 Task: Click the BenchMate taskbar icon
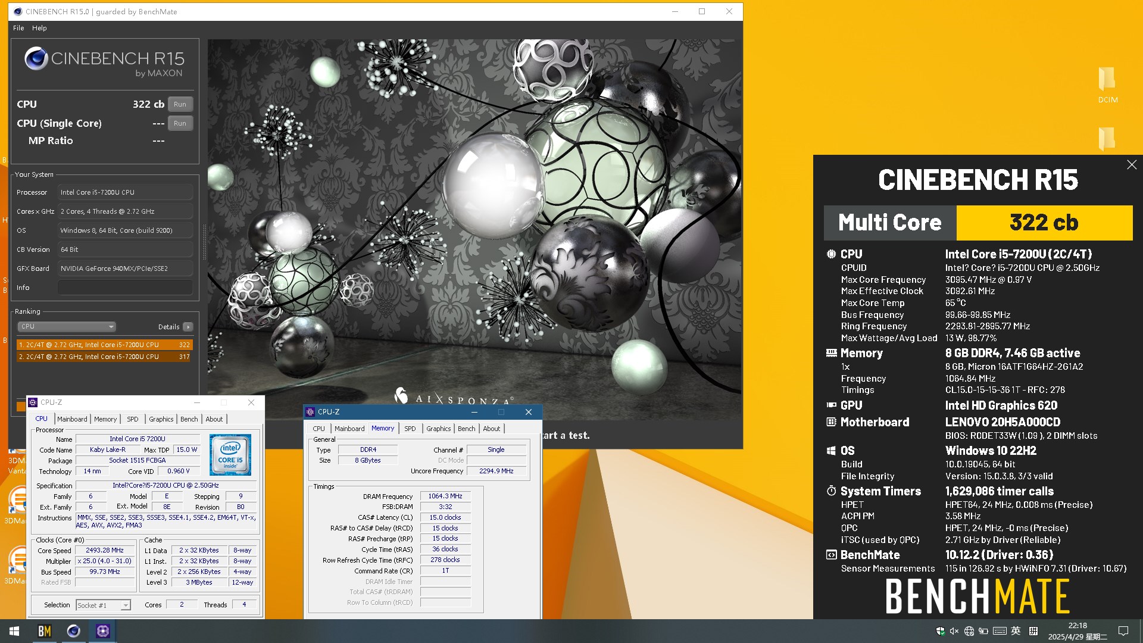[x=45, y=631]
